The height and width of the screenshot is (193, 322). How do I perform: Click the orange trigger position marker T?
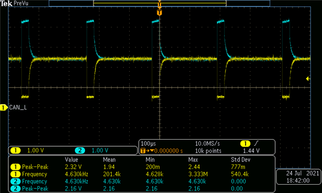tap(159, 12)
